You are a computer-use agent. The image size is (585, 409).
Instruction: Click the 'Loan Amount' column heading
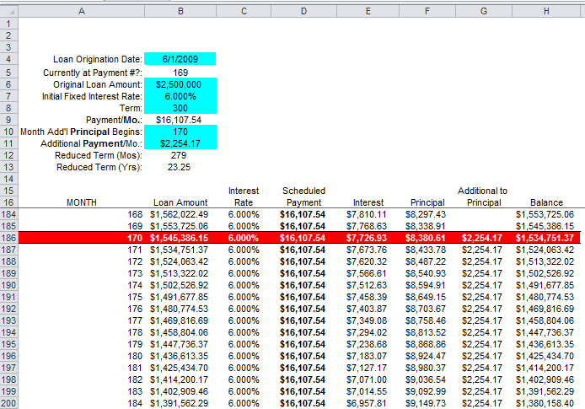pyautogui.click(x=180, y=202)
